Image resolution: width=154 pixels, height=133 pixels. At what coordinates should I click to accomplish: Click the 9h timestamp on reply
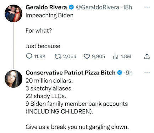point(129,73)
